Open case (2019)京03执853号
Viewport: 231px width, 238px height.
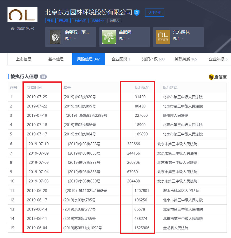click(x=84, y=153)
